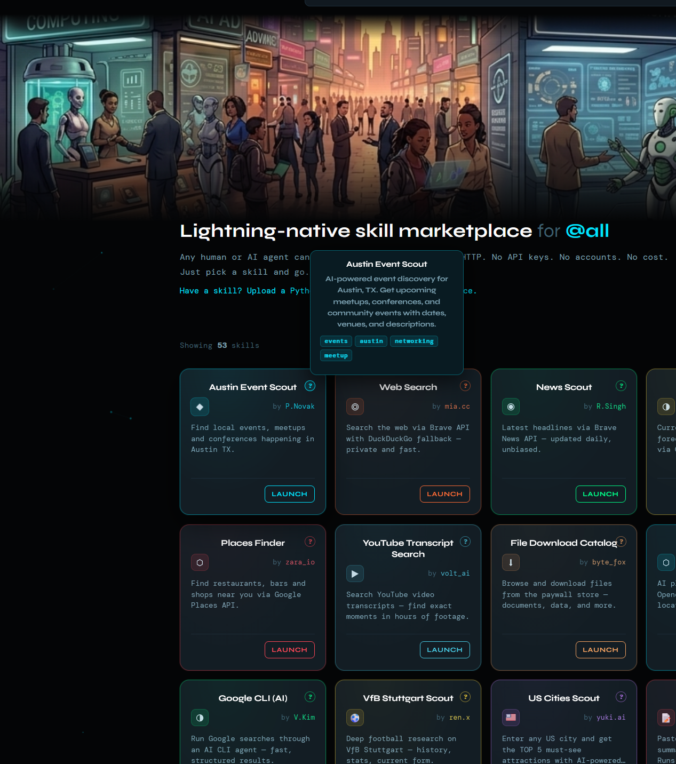The image size is (676, 764).
Task: Click the Google CLI (AI) contrast icon
Action: click(200, 718)
